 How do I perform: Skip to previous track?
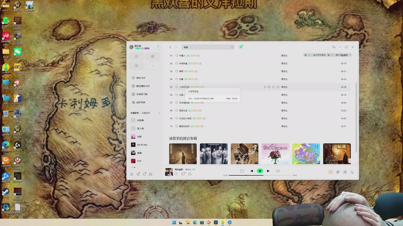click(251, 171)
